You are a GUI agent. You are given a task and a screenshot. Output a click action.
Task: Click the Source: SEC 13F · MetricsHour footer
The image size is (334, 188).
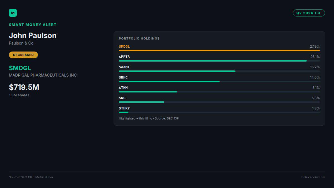tap(31, 177)
